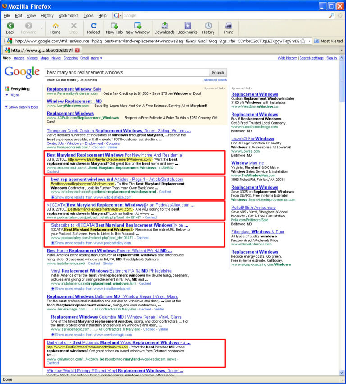Open 'Window Replacement - MD' sponsored result
This screenshot has height=384, width=346.
pyautogui.click(x=74, y=101)
